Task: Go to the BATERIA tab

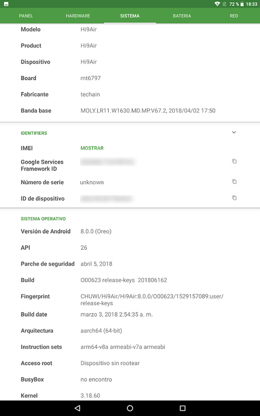Action: [x=182, y=16]
